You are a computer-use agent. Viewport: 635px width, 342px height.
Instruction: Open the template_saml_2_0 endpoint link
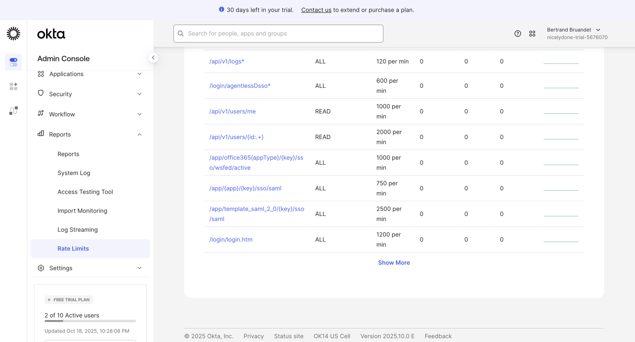[x=257, y=214]
